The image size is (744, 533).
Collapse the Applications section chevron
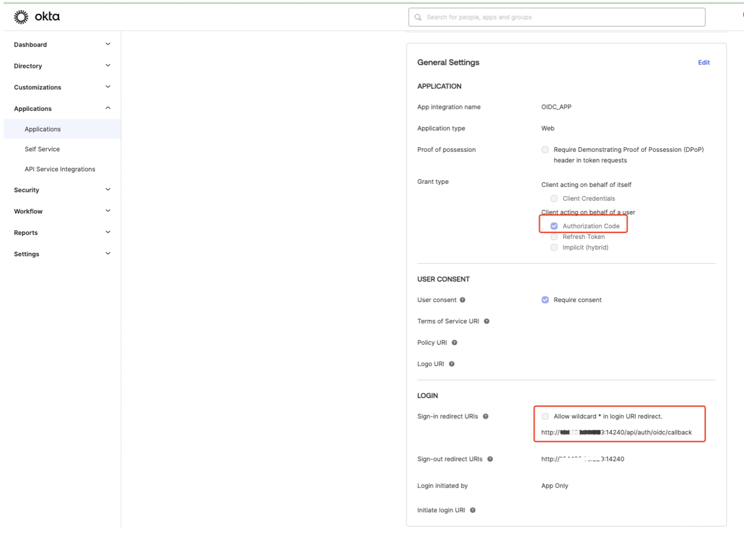coord(108,108)
